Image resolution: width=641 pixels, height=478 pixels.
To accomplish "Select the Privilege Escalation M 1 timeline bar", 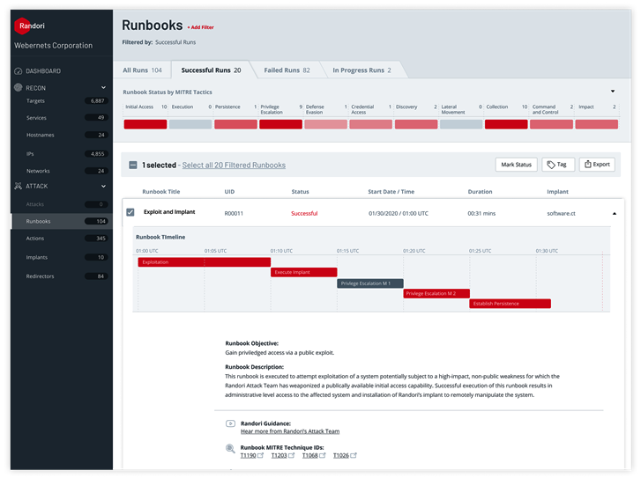I will click(370, 283).
